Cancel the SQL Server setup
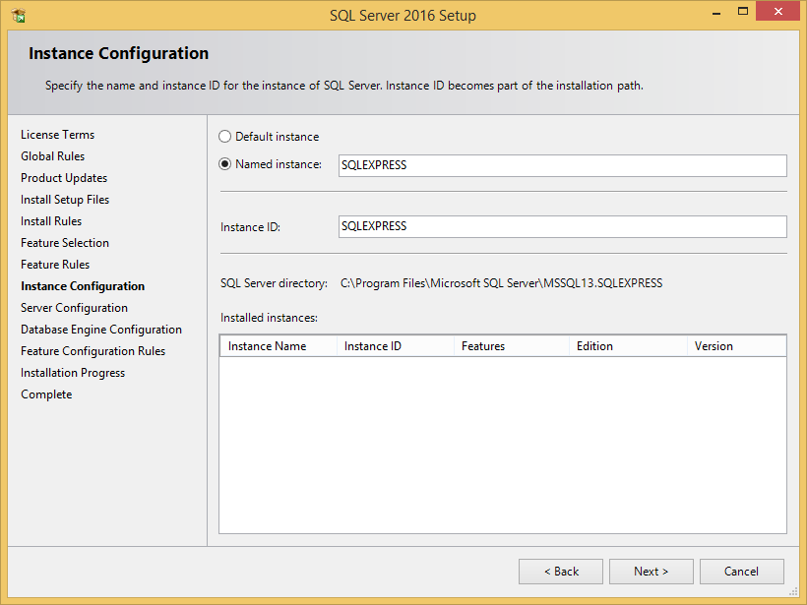807x605 pixels. (x=742, y=572)
